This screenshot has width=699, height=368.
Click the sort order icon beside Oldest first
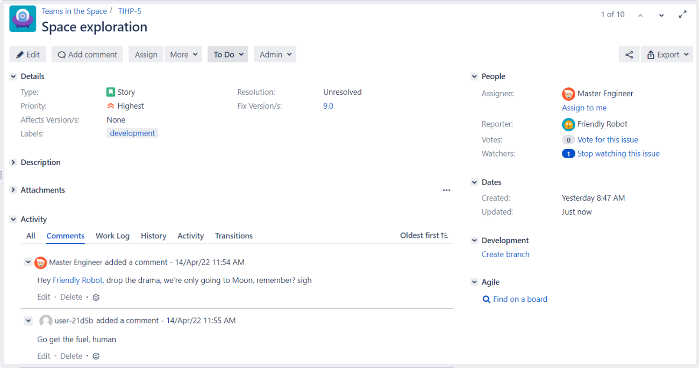pos(444,236)
